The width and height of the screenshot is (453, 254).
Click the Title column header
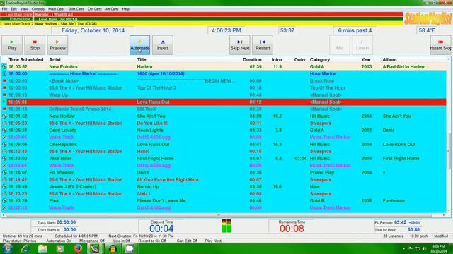coord(142,59)
